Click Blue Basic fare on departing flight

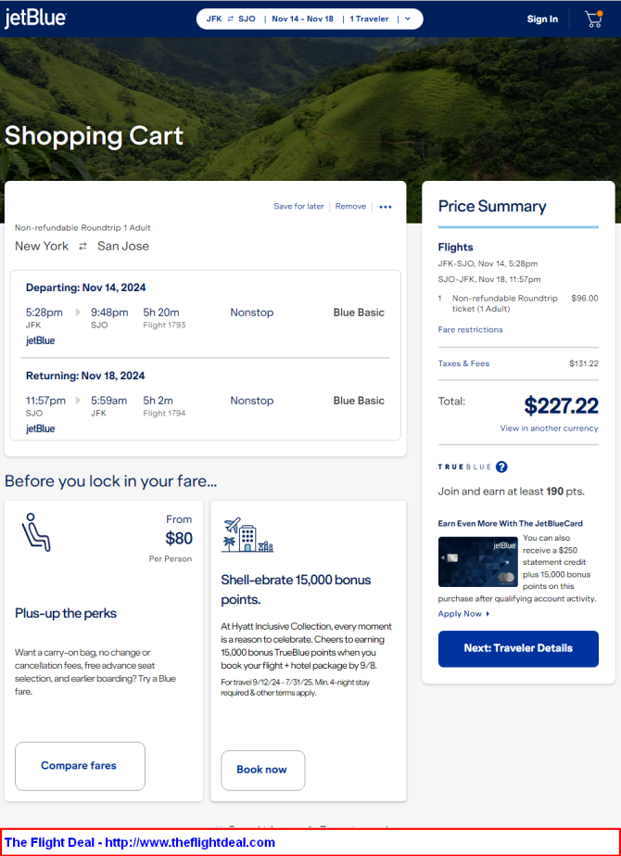pyautogui.click(x=359, y=313)
